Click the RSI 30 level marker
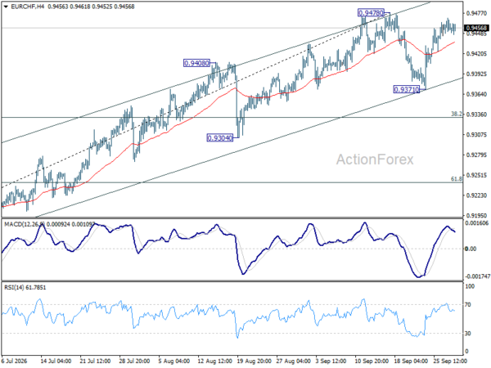Image resolution: width=491 pixels, height=368 pixels. tap(467, 334)
